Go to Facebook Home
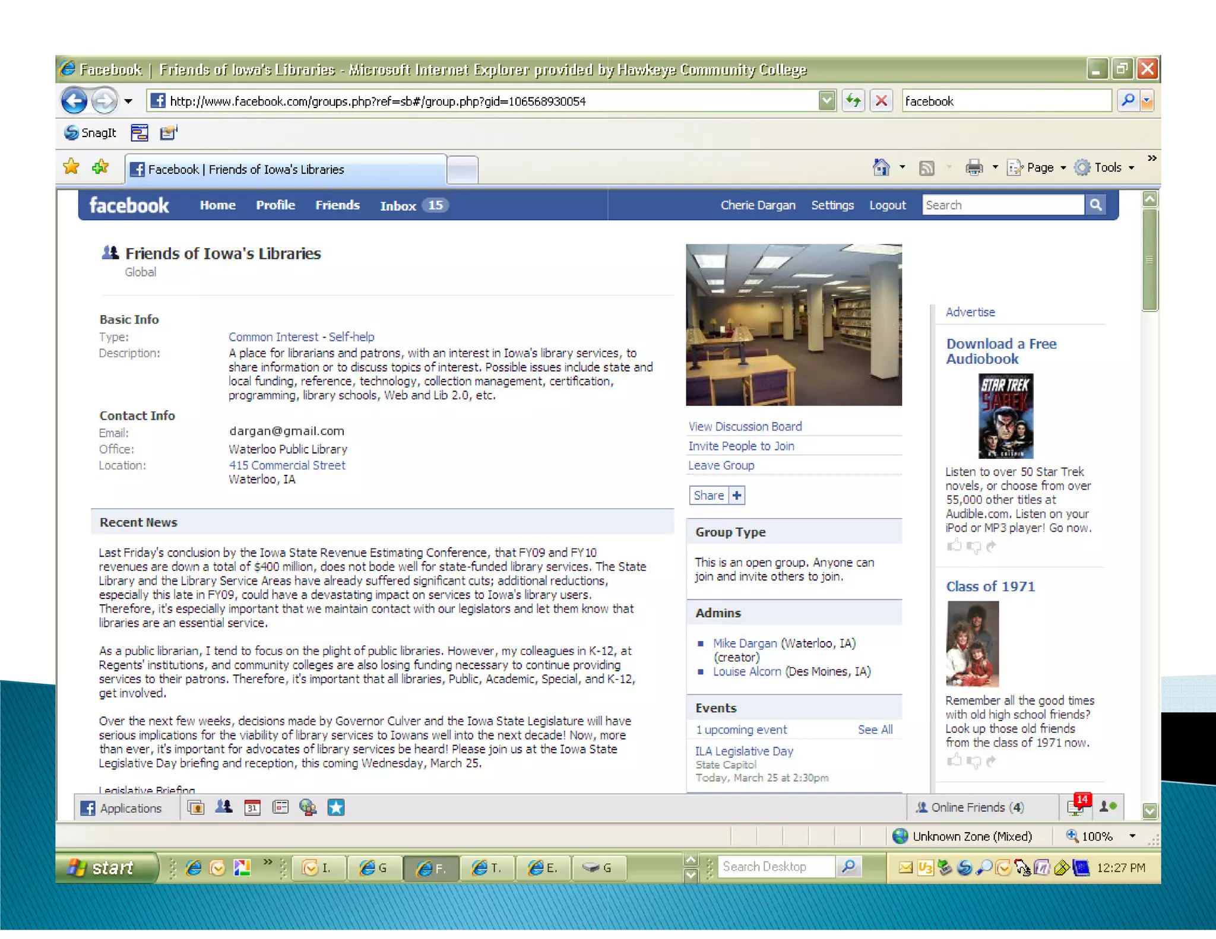Screen dimensions: 1216x939 tap(217, 205)
